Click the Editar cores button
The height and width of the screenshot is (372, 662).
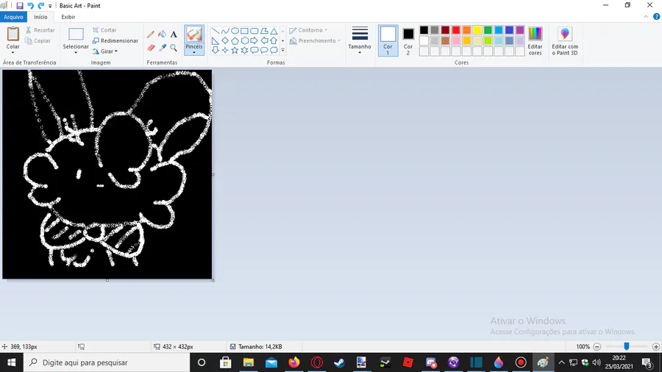[x=535, y=41]
